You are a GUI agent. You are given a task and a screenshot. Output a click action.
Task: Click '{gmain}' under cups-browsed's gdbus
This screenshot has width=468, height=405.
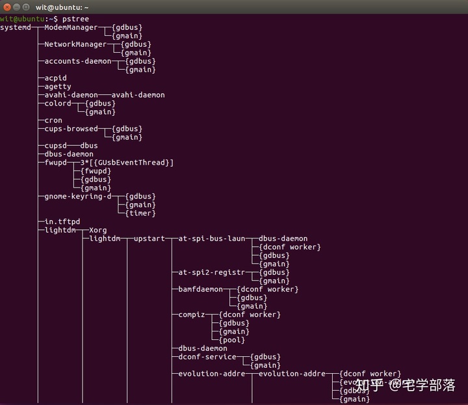(127, 137)
